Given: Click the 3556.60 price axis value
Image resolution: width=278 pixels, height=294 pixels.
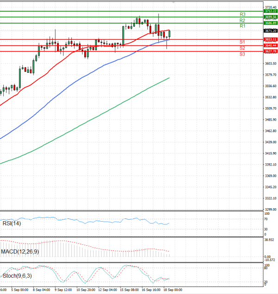Looking at the screenshot, I should point(271,86).
